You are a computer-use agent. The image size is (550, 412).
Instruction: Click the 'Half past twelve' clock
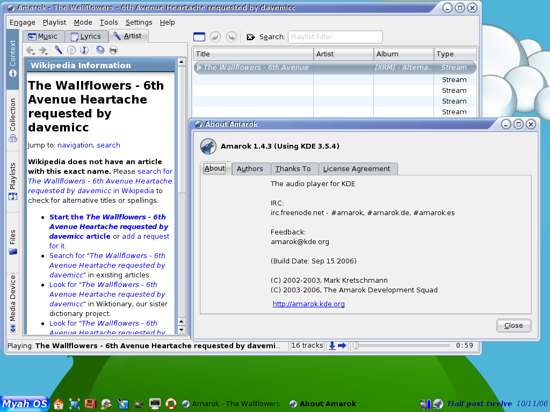[x=480, y=403]
